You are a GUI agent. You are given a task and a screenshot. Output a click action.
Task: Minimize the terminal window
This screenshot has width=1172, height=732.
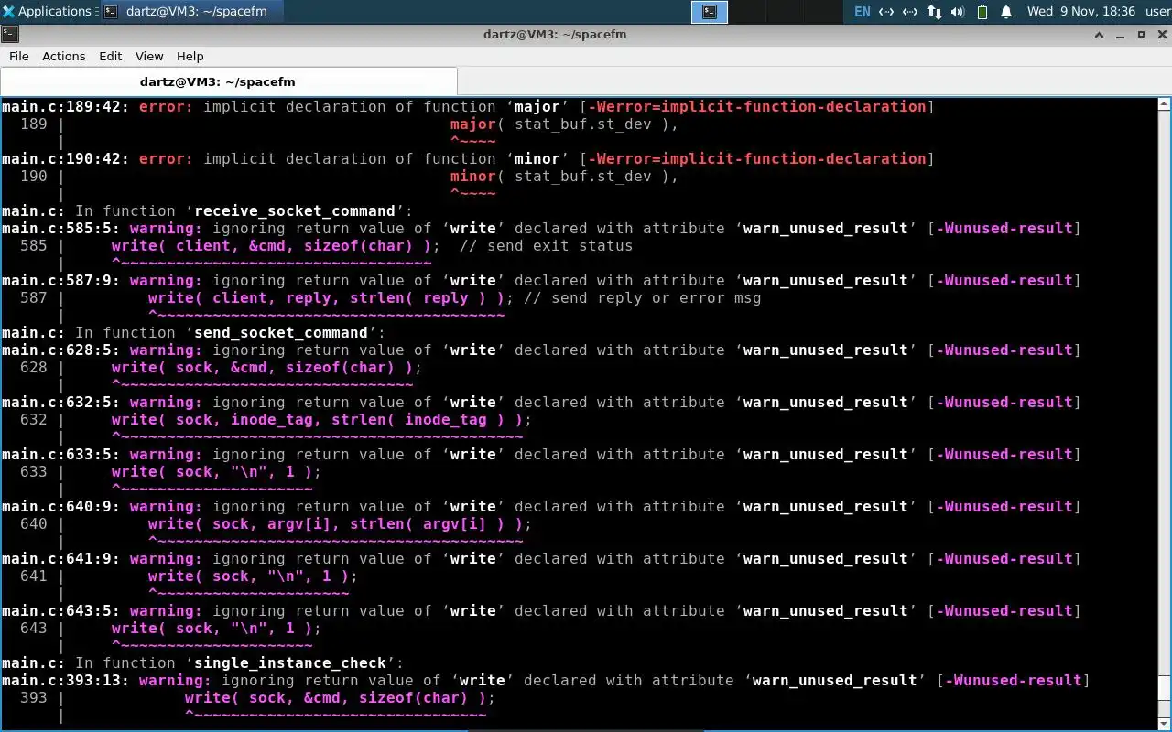coord(1121,34)
